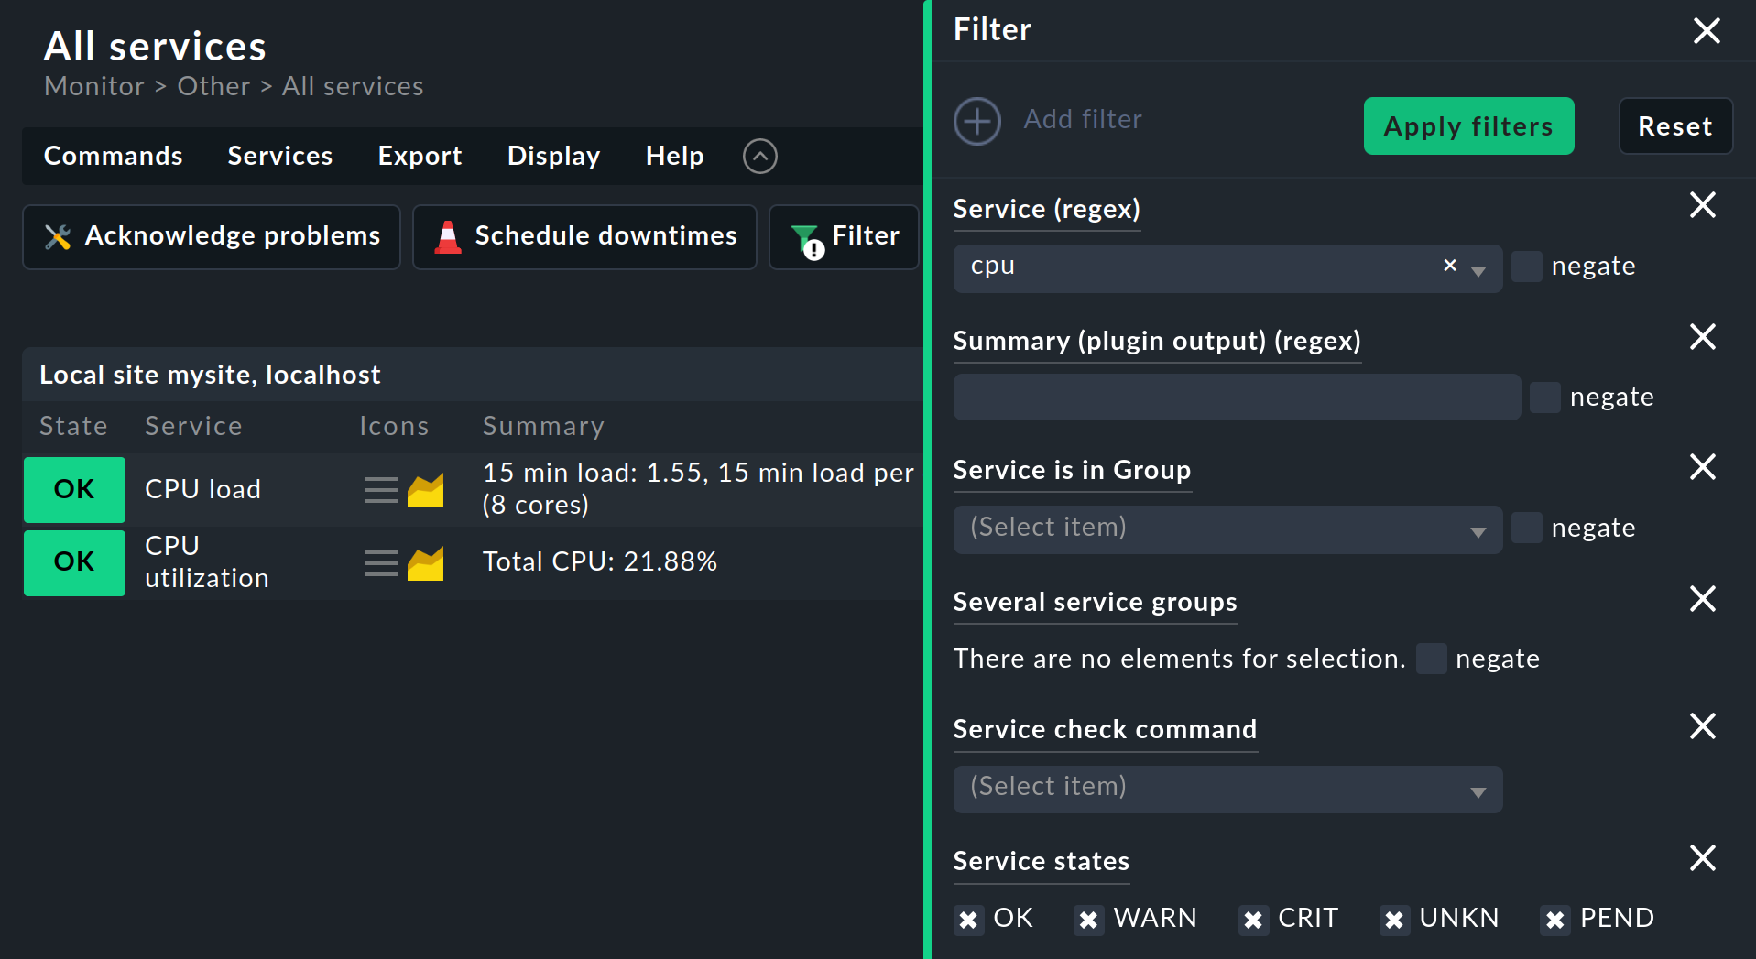Open the CPU load performance graph icon
The image size is (1756, 959).
425,490
